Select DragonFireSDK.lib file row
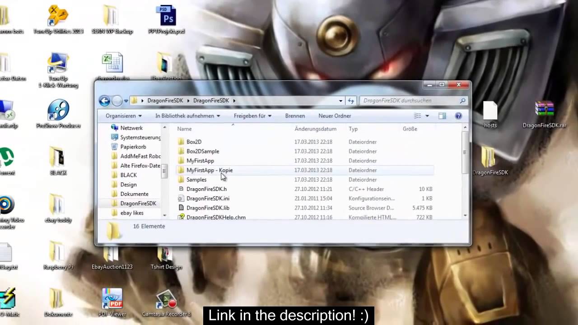Viewport: 578px width, 325px height. [x=305, y=209]
